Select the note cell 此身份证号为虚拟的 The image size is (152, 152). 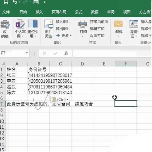tap(17, 104)
